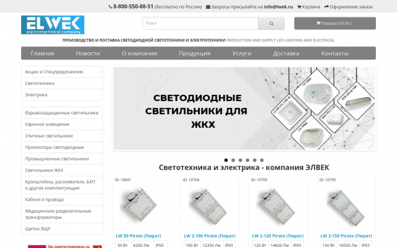This screenshot has width=397, height=248.
Task: Click LW 2-120 Pirate product image
Action: (x=277, y=207)
